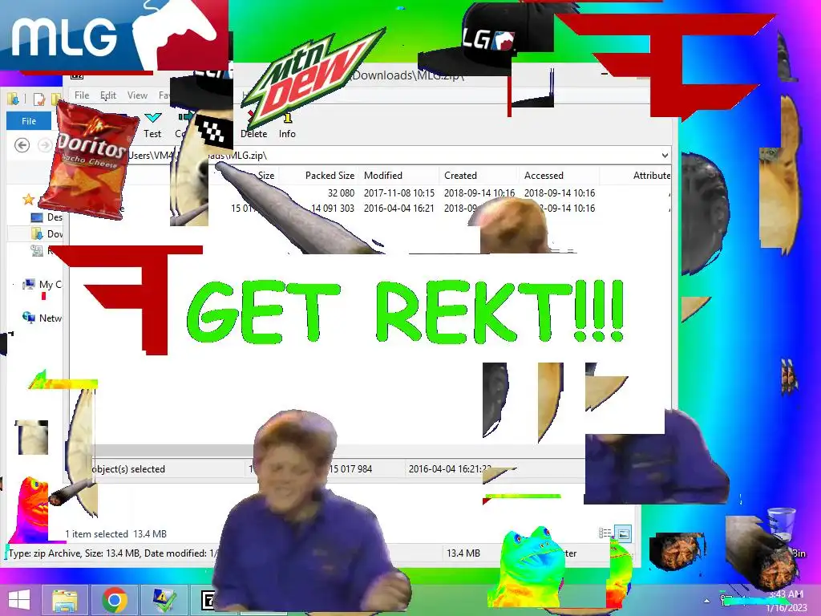Select My Computer in the navigation pane

[42, 285]
